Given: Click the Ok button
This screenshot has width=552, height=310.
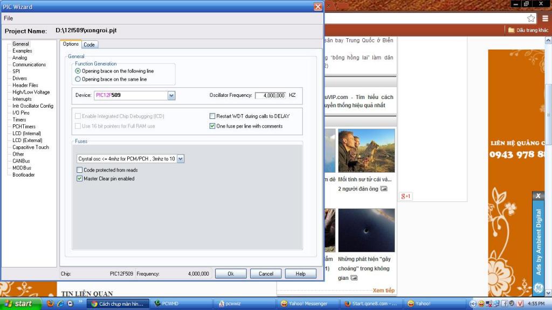Looking at the screenshot, I should 231,273.
